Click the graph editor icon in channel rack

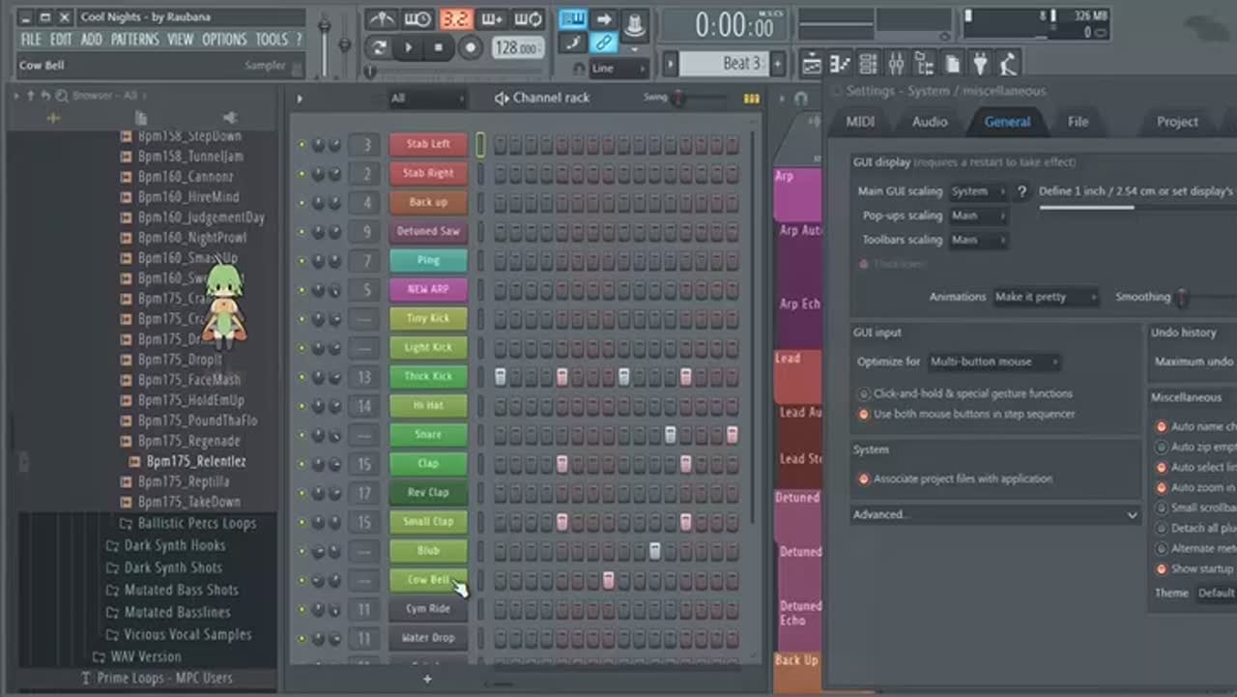pos(751,99)
